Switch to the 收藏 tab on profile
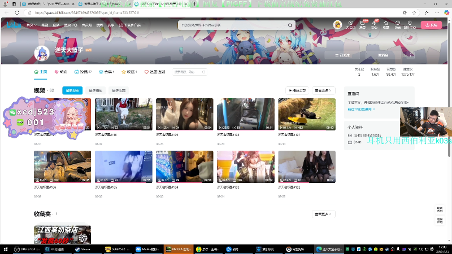 point(129,72)
